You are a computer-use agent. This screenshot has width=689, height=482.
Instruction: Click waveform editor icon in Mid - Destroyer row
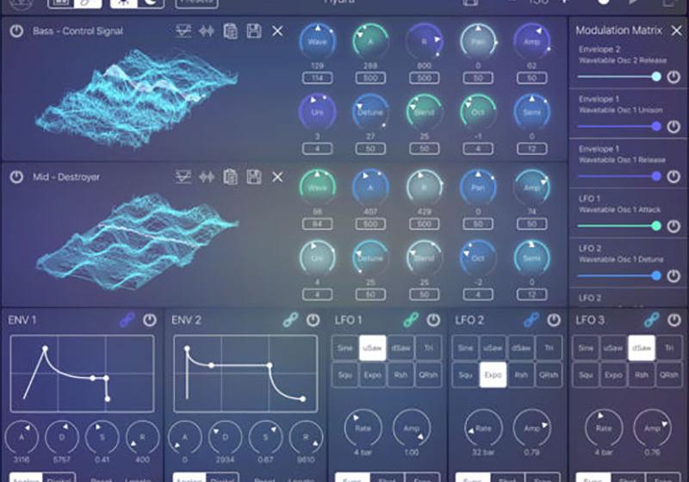point(207,177)
